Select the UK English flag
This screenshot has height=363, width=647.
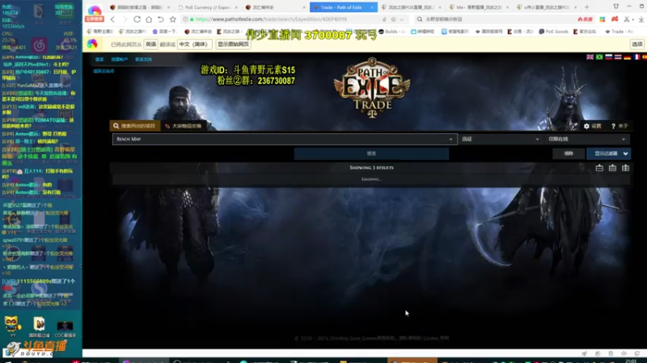(x=590, y=56)
